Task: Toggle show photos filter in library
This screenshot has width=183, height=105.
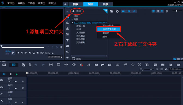Action: tap(129, 11)
